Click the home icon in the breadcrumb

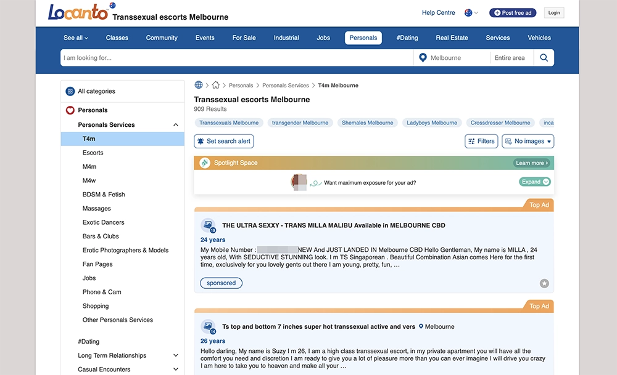coord(215,86)
